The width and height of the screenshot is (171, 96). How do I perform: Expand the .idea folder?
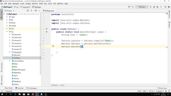pos(7,17)
